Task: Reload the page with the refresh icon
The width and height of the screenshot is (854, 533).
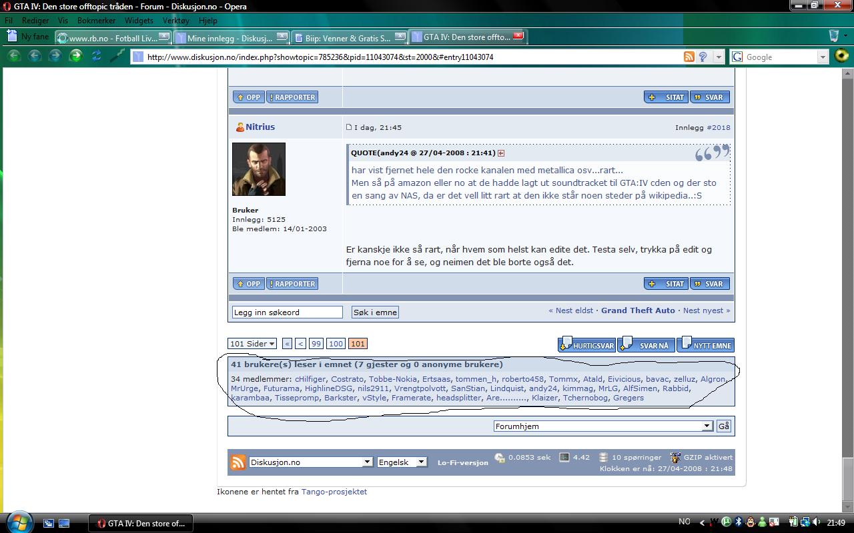Action: pyautogui.click(x=96, y=56)
